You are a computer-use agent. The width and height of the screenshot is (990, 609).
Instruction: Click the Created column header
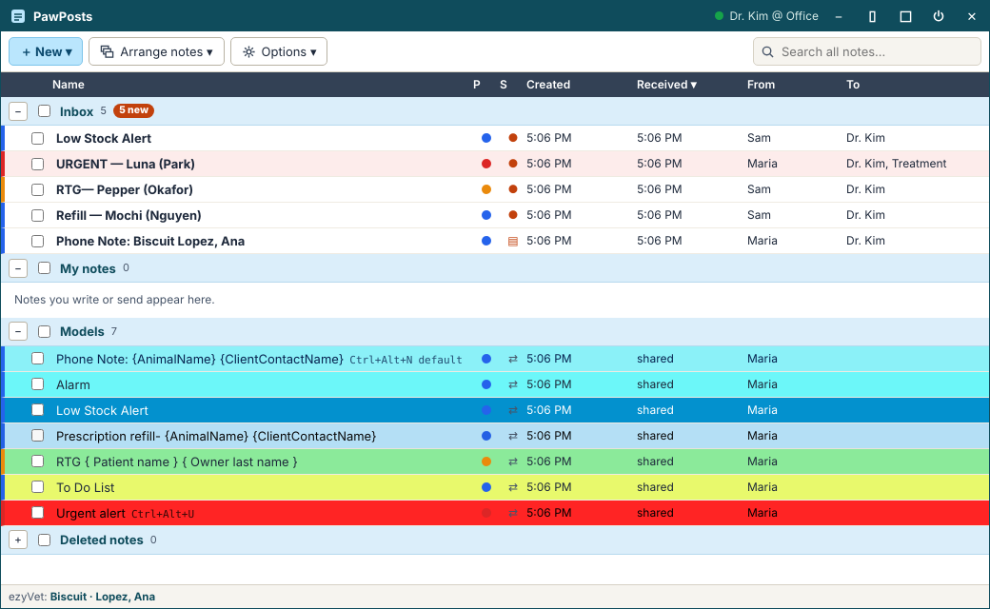548,85
